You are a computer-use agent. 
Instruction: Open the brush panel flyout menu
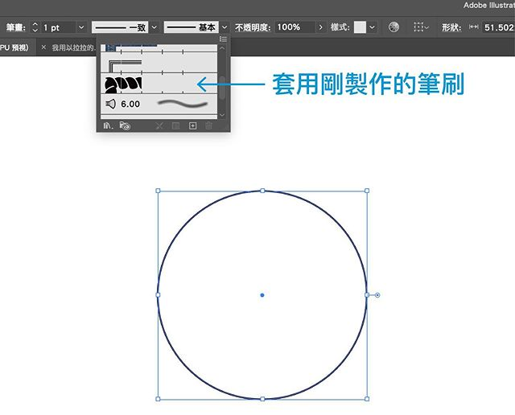point(224,39)
